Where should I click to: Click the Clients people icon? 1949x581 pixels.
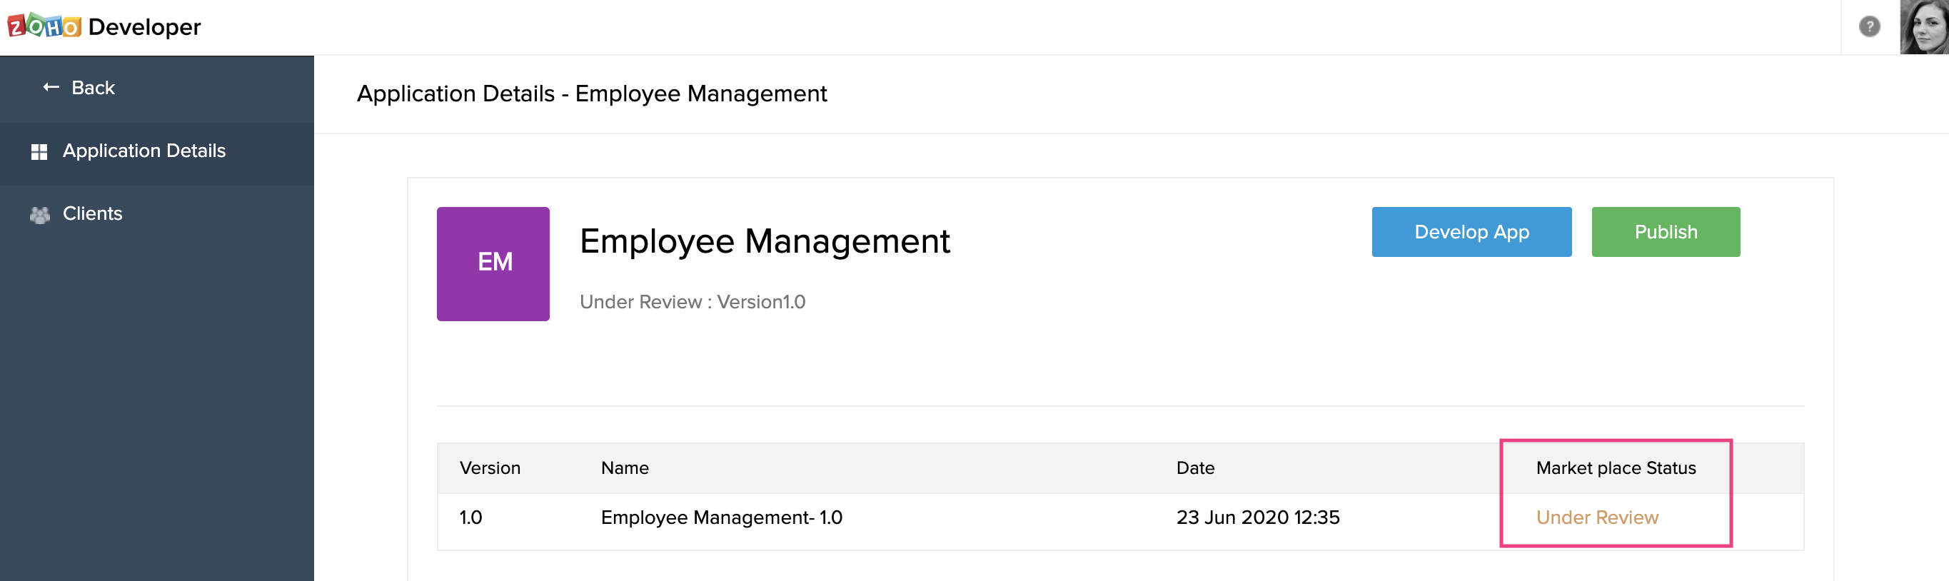[39, 215]
